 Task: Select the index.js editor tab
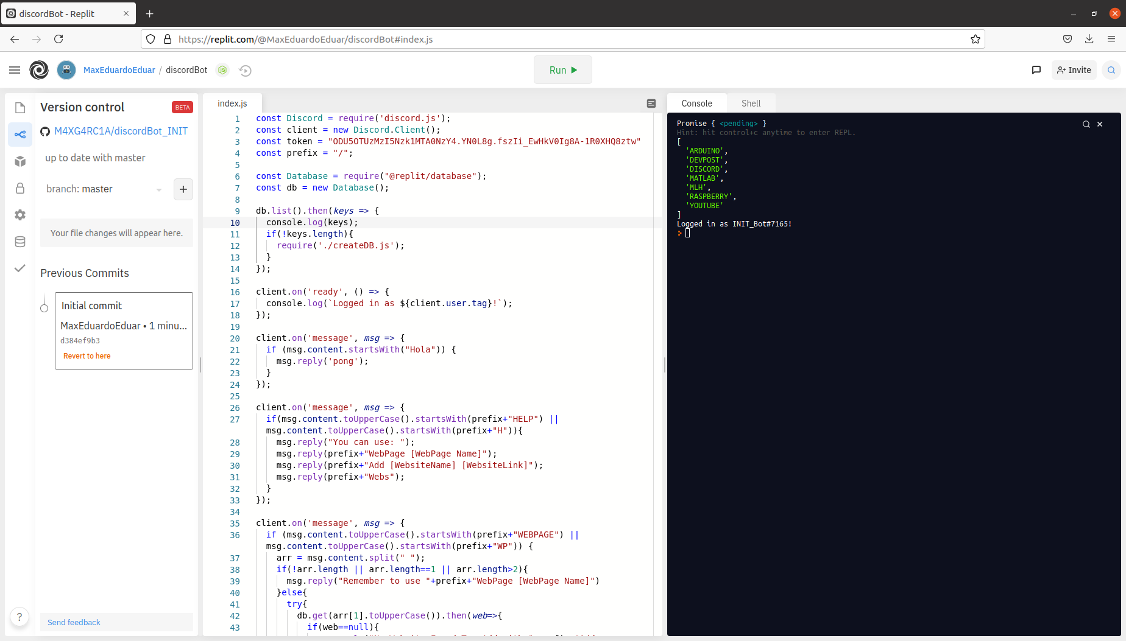[x=232, y=103]
